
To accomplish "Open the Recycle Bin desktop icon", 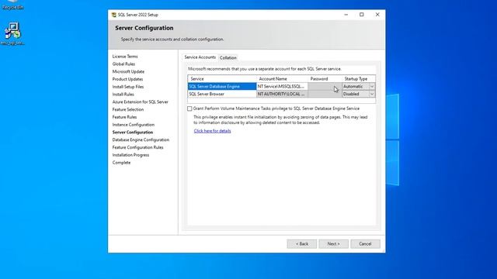I will [12, 5].
